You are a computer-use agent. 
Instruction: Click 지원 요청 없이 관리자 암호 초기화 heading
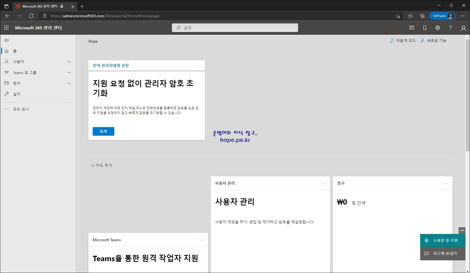pyautogui.click(x=143, y=88)
